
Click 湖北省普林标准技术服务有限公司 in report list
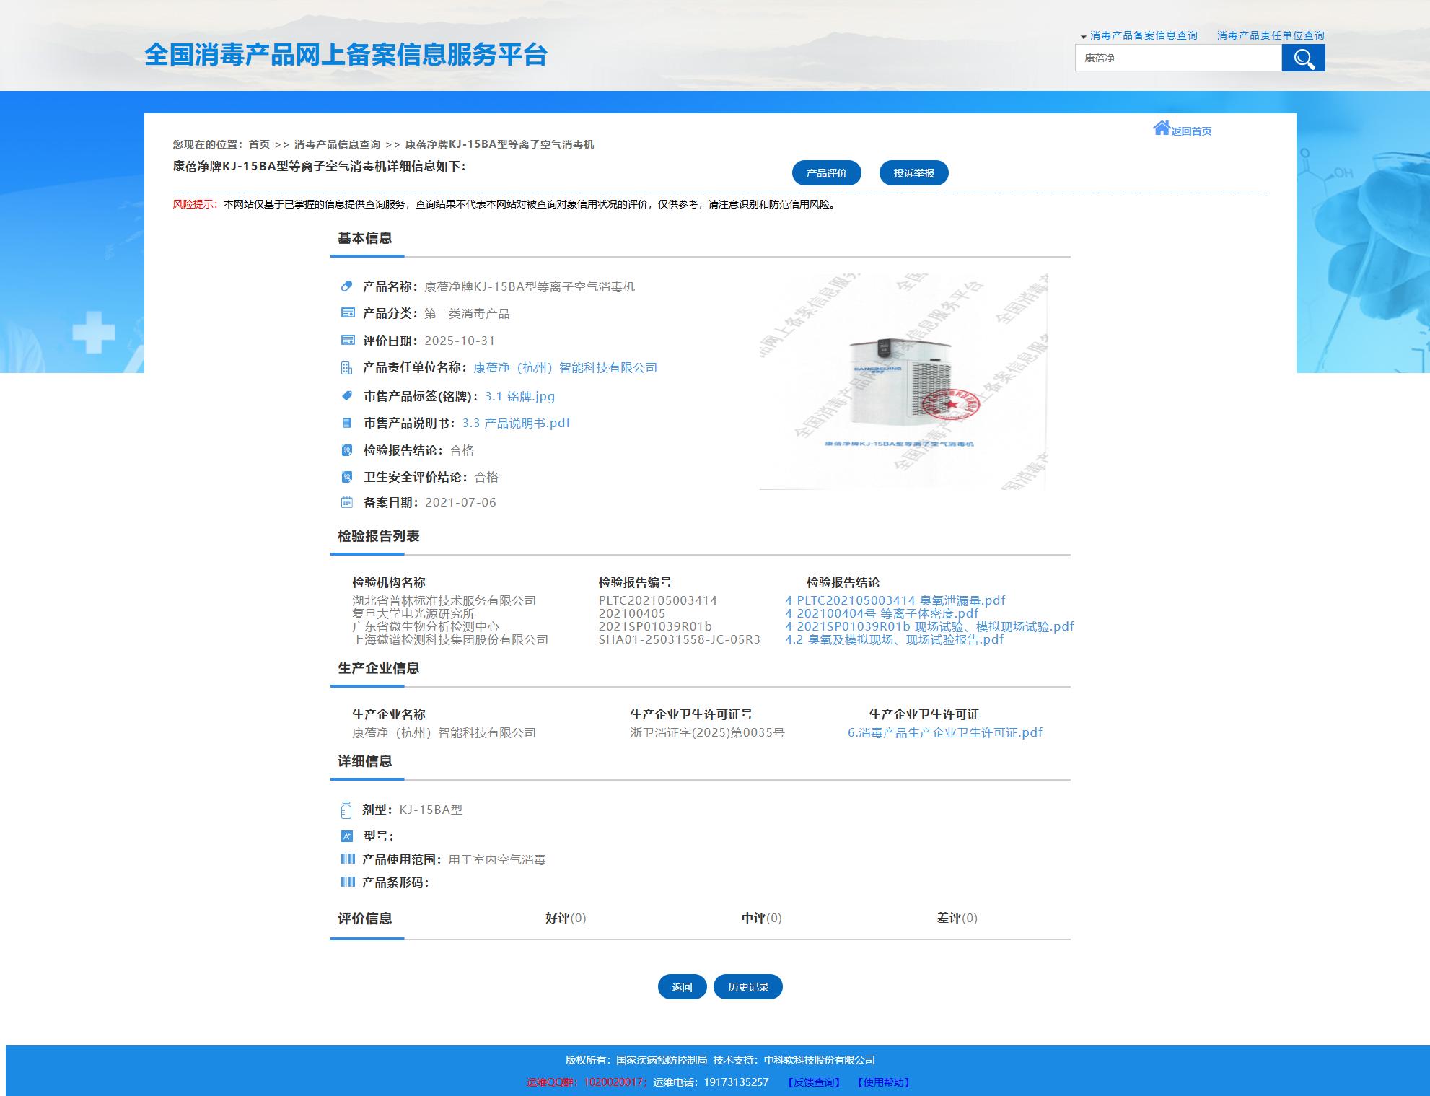(444, 600)
